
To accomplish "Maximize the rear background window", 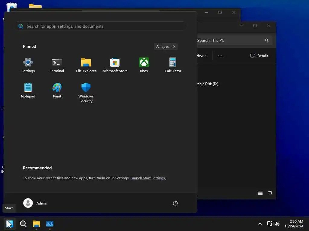I will coord(220,12).
